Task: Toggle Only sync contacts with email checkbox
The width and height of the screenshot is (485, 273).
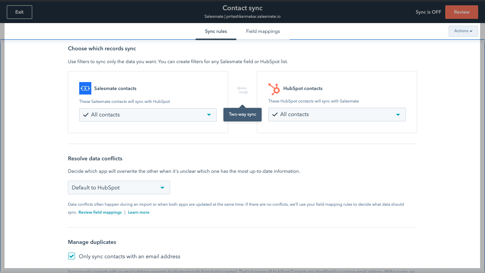Action: [x=72, y=256]
